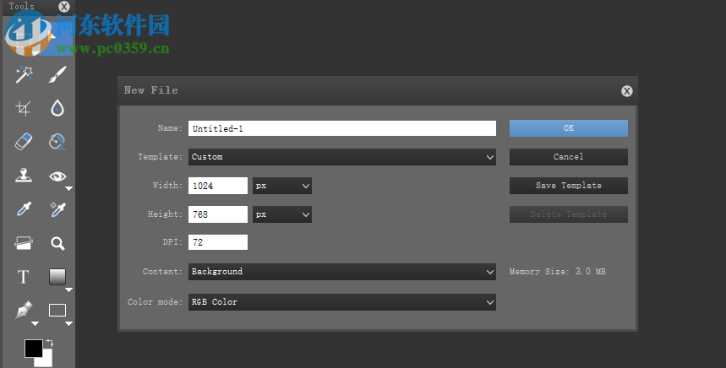726x368 pixels.
Task: Select the Brush tool
Action: tap(57, 74)
